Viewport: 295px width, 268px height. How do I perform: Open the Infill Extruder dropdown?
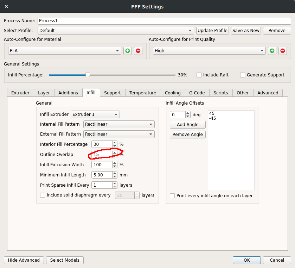click(95, 114)
